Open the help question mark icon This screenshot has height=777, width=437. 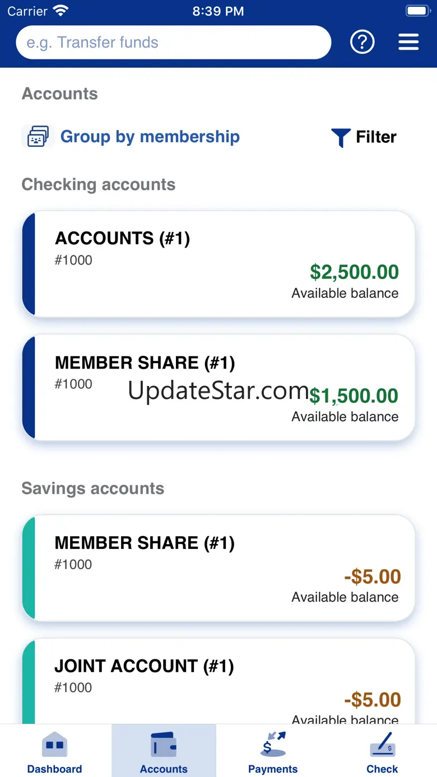coord(362,42)
